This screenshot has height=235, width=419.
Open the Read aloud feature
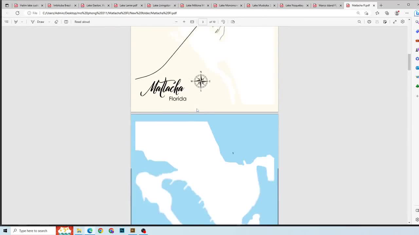(x=82, y=22)
